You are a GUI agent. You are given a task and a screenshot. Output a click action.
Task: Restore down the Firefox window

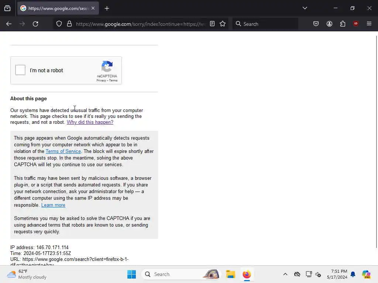[x=353, y=8]
